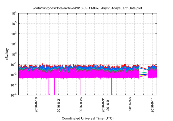
Task: Click the 10^-3 y-axis tick label
Action: [14, 85]
